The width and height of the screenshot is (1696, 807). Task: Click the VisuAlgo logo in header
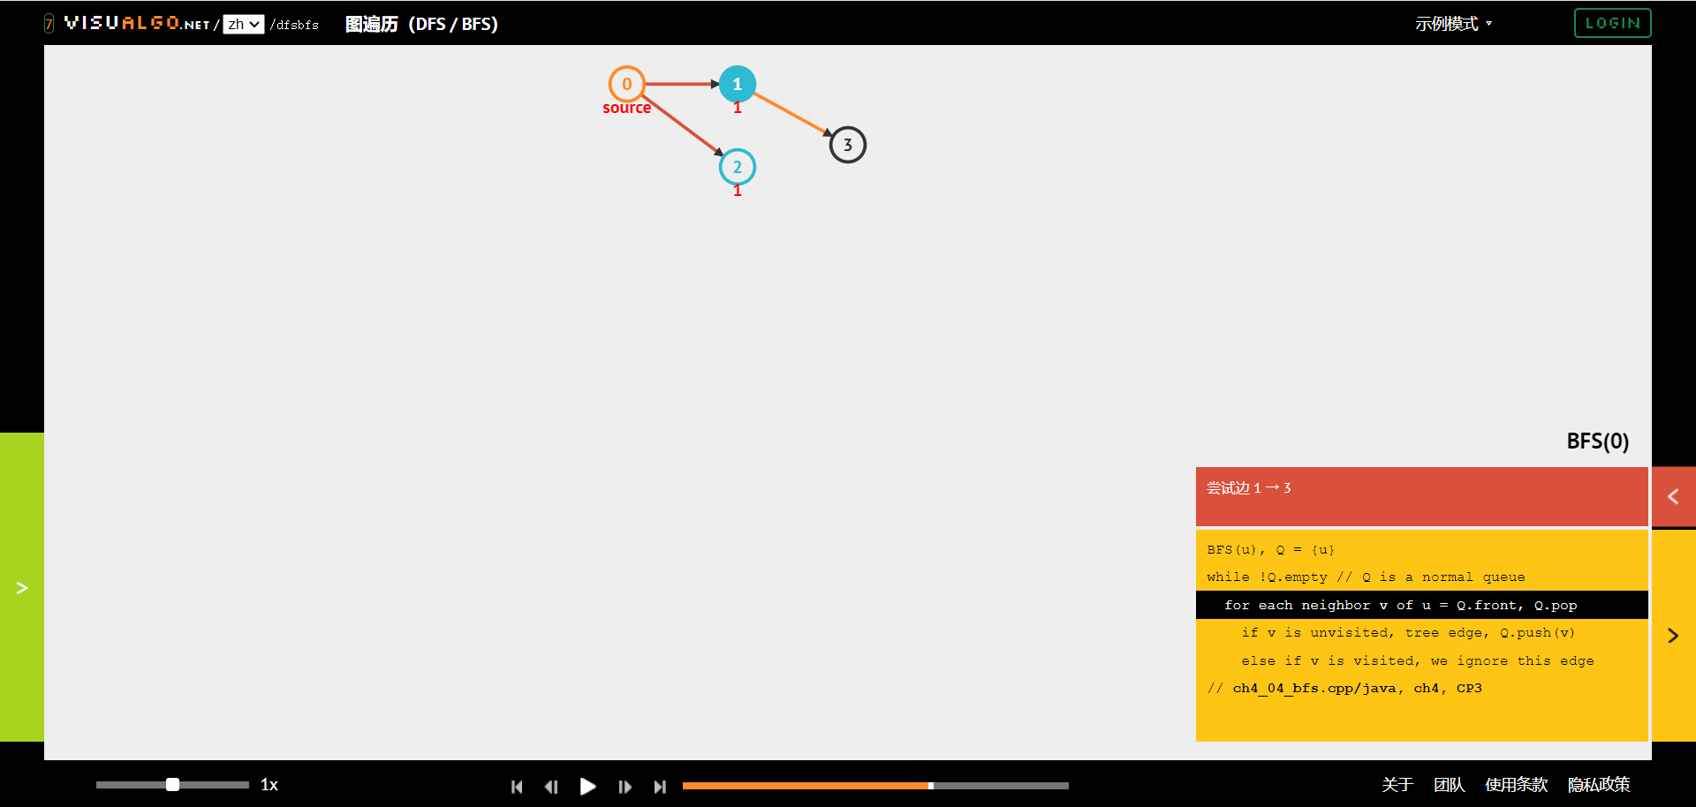pyautogui.click(x=137, y=23)
